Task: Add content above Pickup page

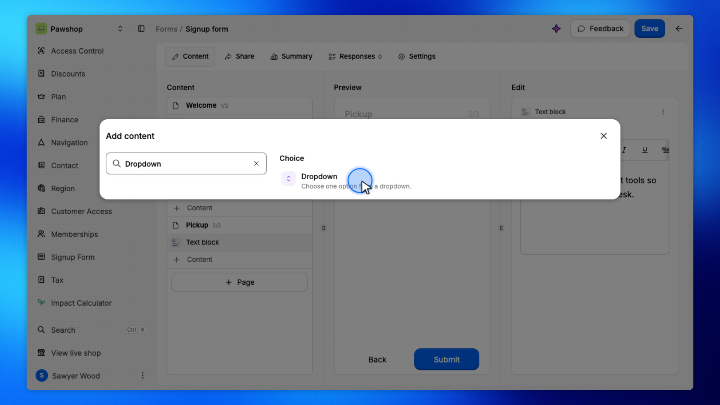Action: pyautogui.click(x=240, y=208)
